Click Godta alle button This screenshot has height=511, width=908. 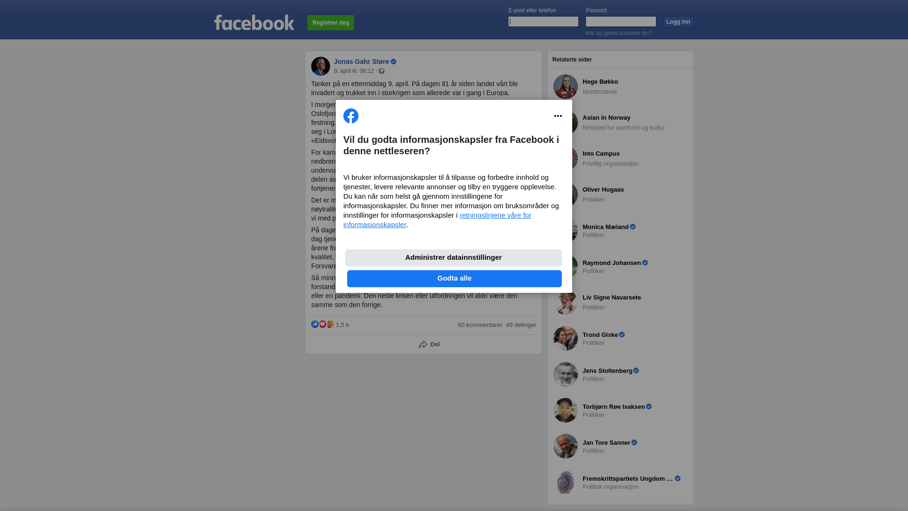tap(454, 279)
